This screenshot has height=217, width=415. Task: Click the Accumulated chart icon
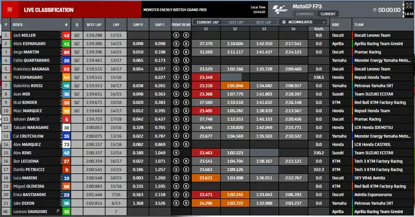[x=284, y=22]
